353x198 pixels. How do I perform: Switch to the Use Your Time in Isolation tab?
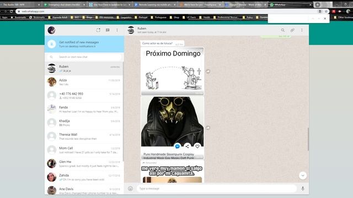tap(110, 4)
